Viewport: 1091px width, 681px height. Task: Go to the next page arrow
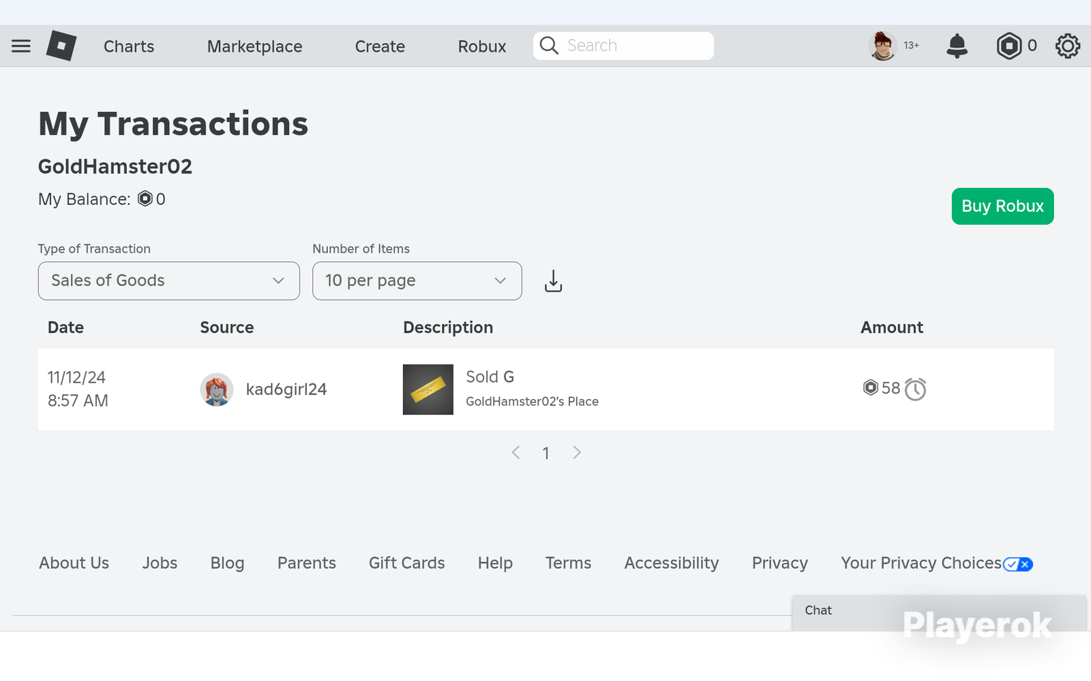point(577,452)
